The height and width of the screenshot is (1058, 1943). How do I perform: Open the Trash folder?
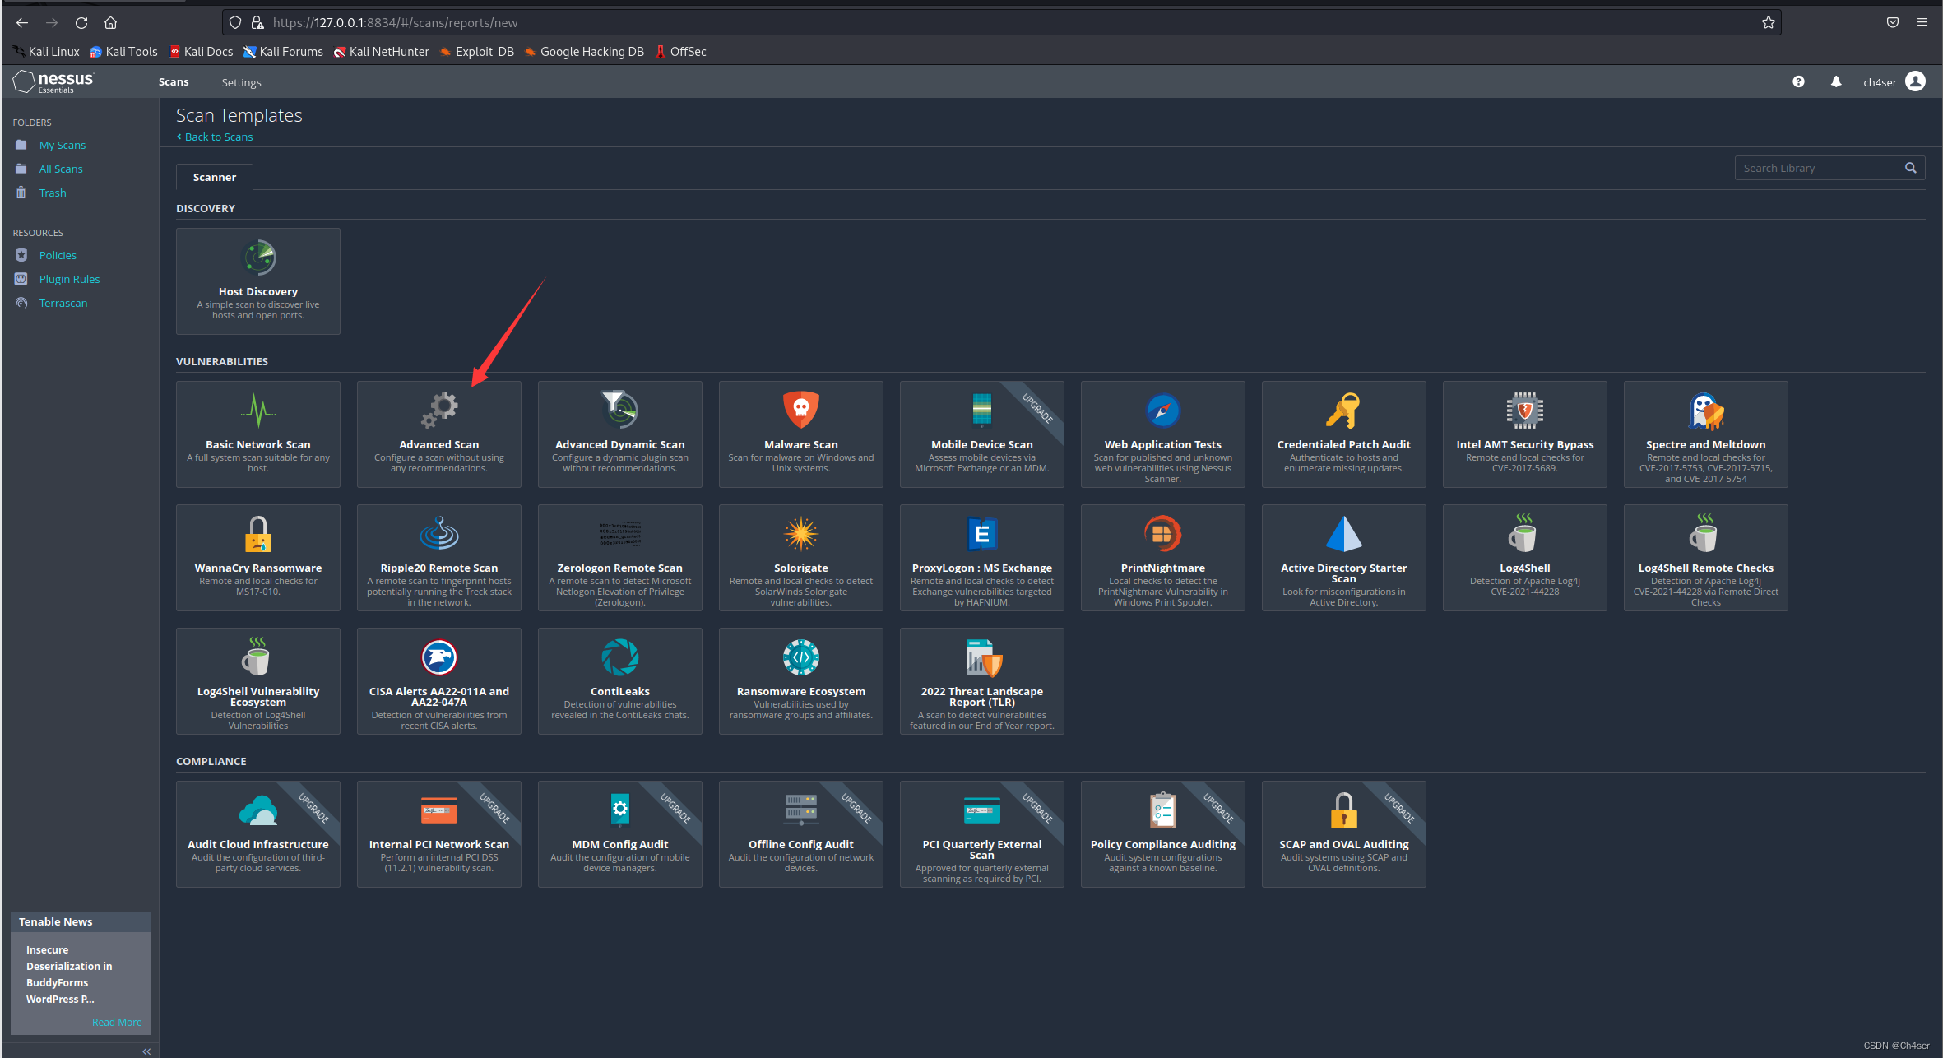[52, 193]
